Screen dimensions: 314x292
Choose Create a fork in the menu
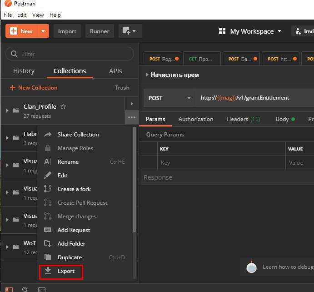point(85,189)
